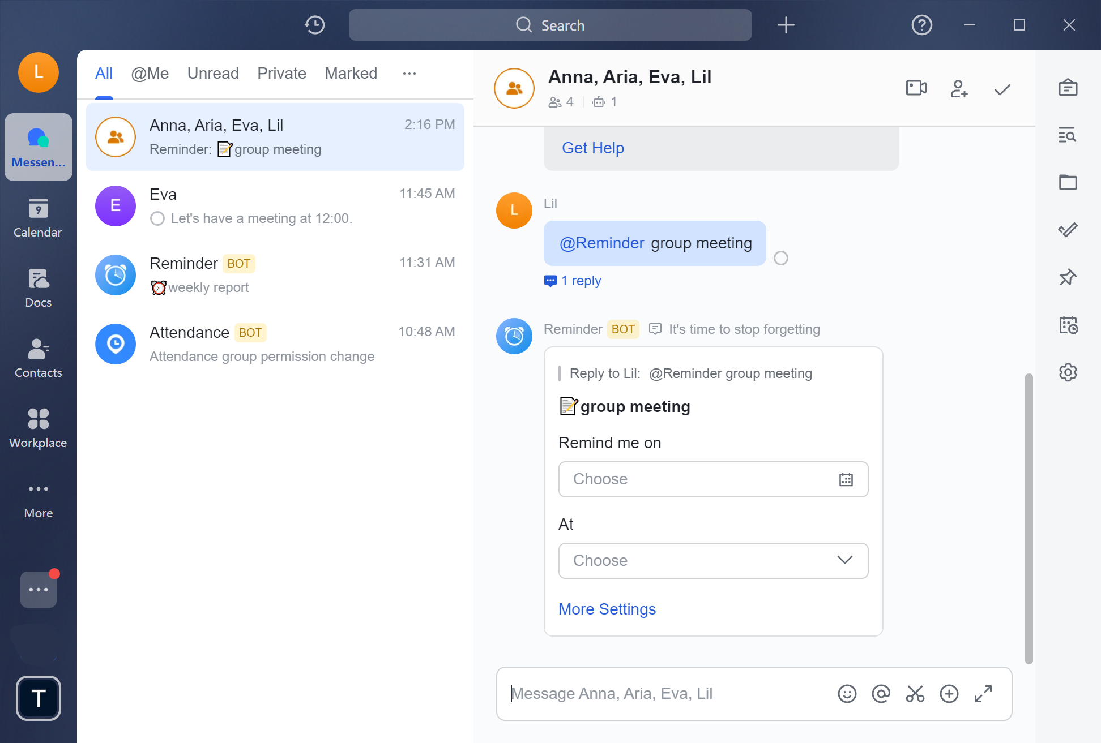
Task: Click the scissors screenshot icon
Action: [x=915, y=693]
